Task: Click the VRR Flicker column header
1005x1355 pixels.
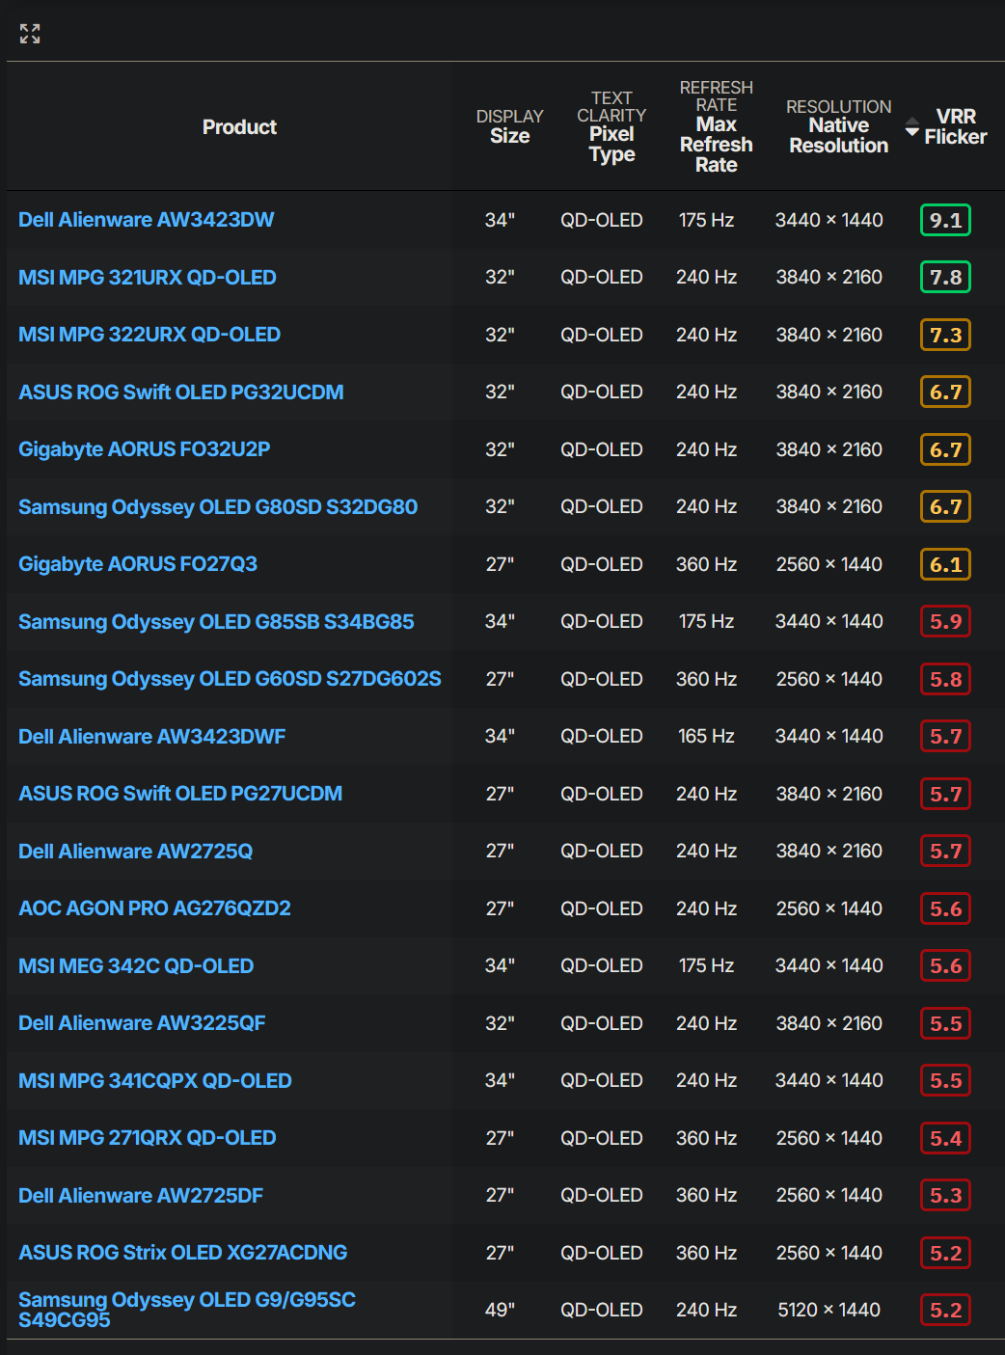Action: [955, 126]
